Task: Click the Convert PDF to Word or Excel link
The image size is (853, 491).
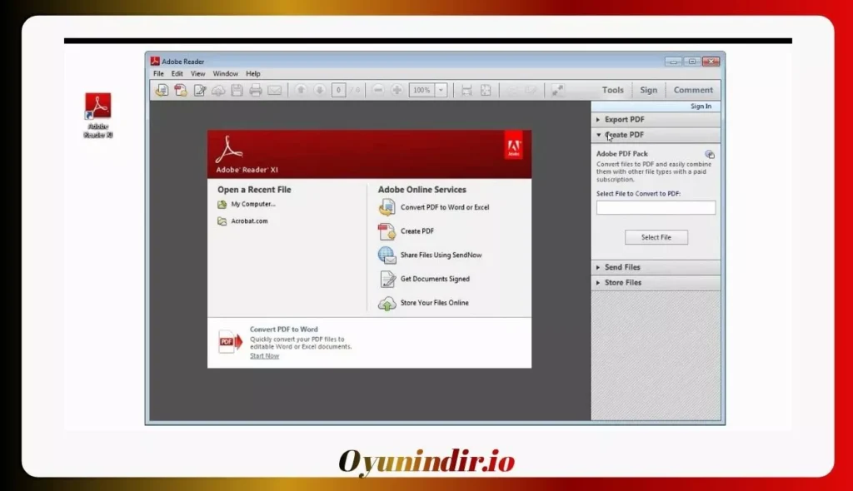Action: [x=445, y=207]
